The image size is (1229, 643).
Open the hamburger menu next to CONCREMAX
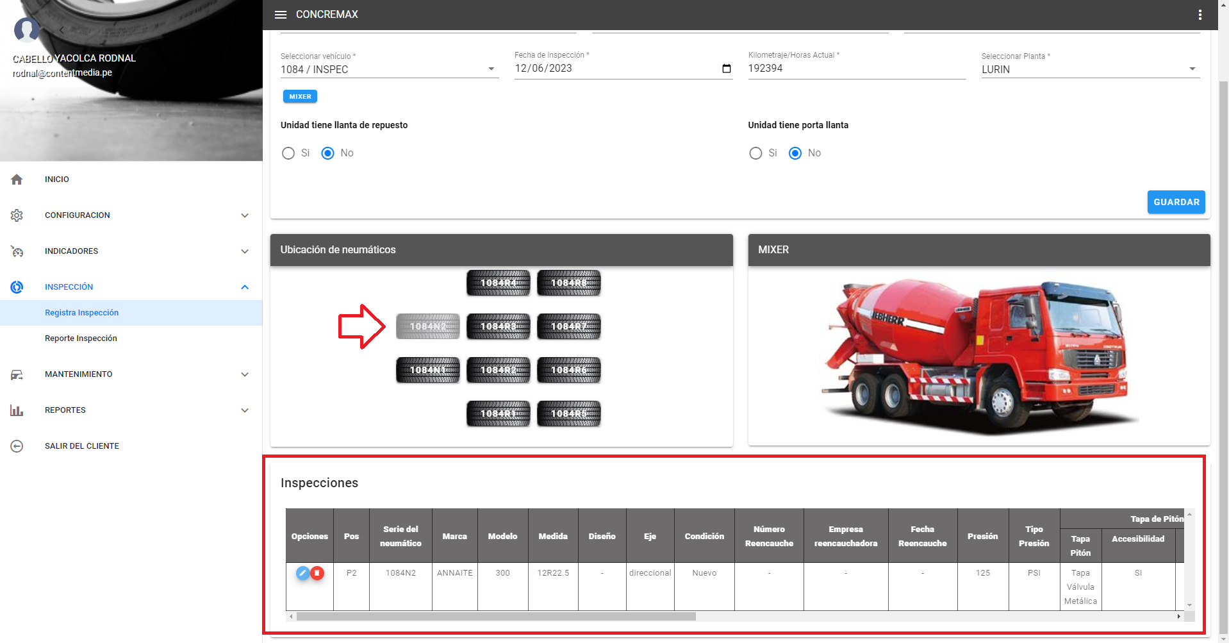280,15
